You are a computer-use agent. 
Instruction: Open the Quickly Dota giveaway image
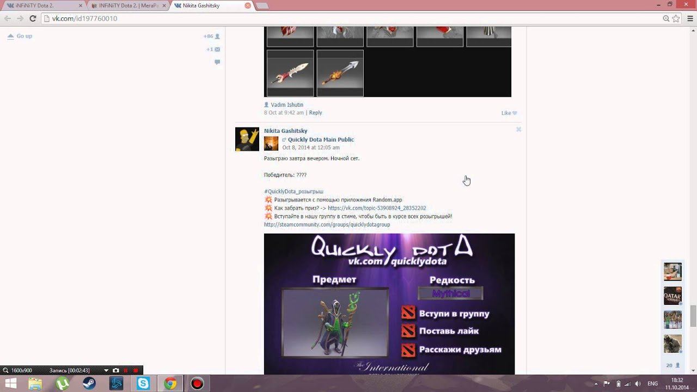389,304
